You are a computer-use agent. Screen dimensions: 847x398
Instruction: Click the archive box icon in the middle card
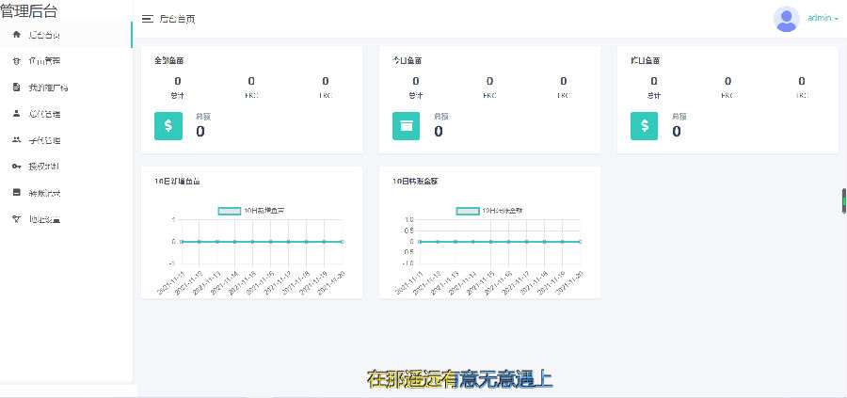407,126
